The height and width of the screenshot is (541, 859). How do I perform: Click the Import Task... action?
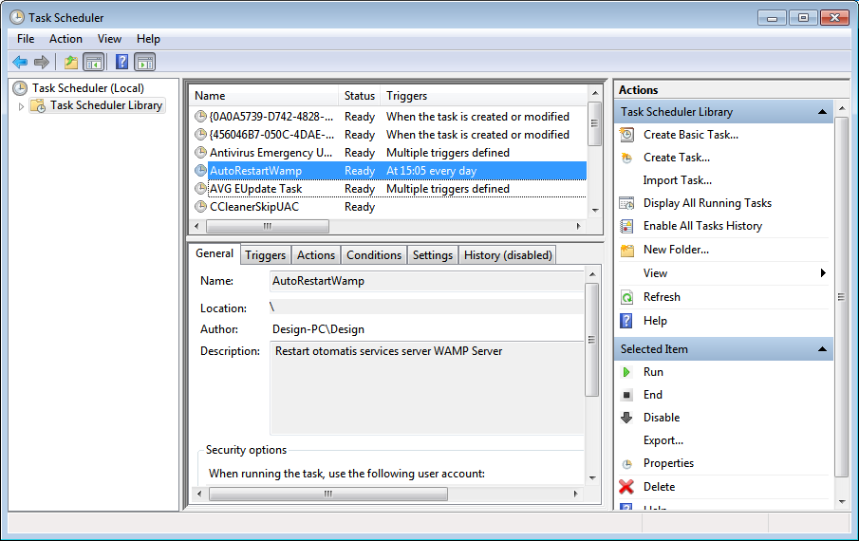(x=677, y=180)
